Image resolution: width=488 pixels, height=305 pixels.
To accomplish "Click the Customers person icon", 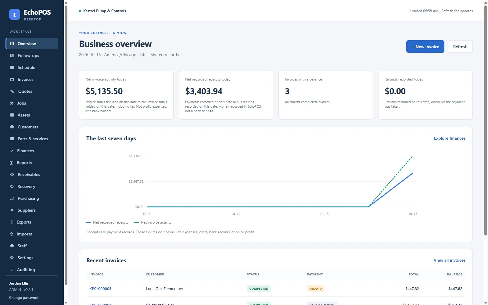I will [x=12, y=127].
